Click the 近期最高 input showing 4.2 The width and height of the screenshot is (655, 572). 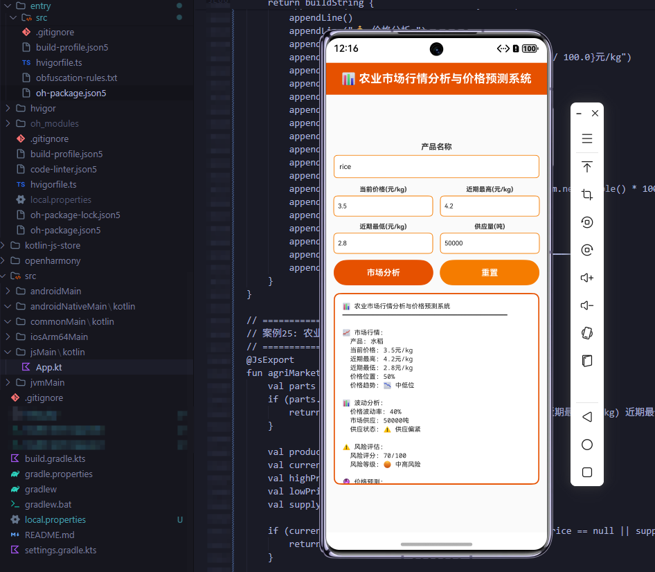tap(490, 206)
